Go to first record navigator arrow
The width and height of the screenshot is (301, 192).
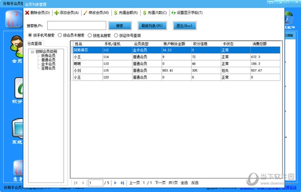point(76,182)
